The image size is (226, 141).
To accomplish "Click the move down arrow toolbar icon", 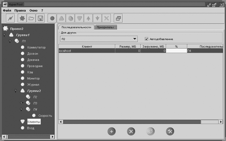I will click(98, 18).
